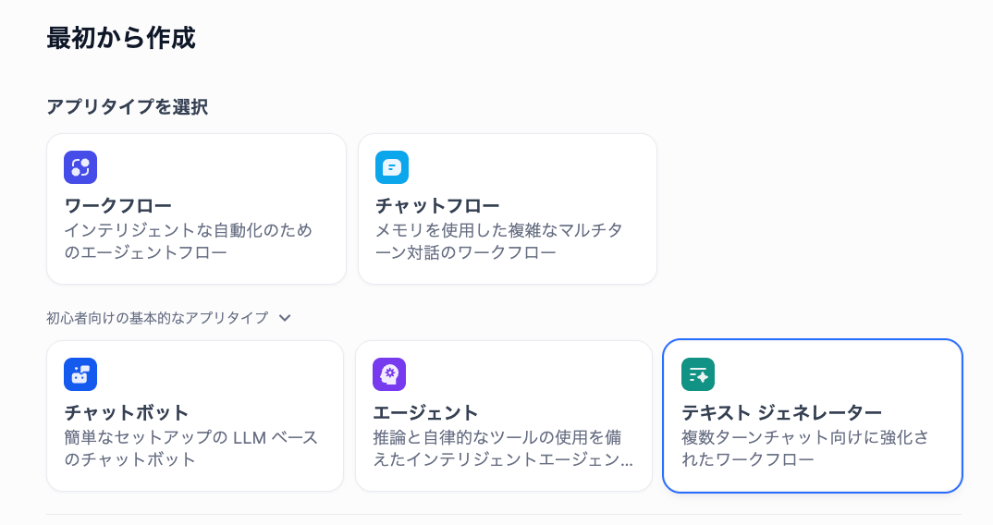The width and height of the screenshot is (993, 525).
Task: Select the チャットフロー app type title
Action: coord(437,205)
